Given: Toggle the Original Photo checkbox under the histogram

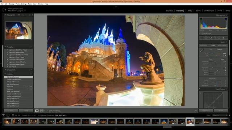Looking at the screenshot, I should [201, 34].
